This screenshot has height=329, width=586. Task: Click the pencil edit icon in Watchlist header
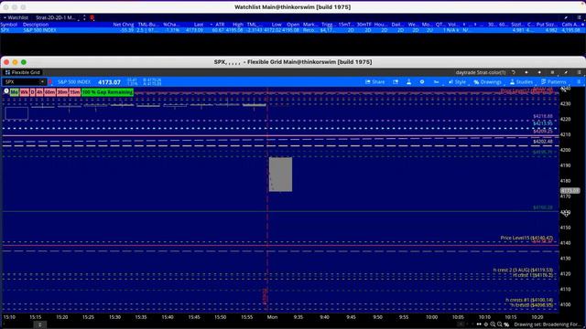coord(566,17)
